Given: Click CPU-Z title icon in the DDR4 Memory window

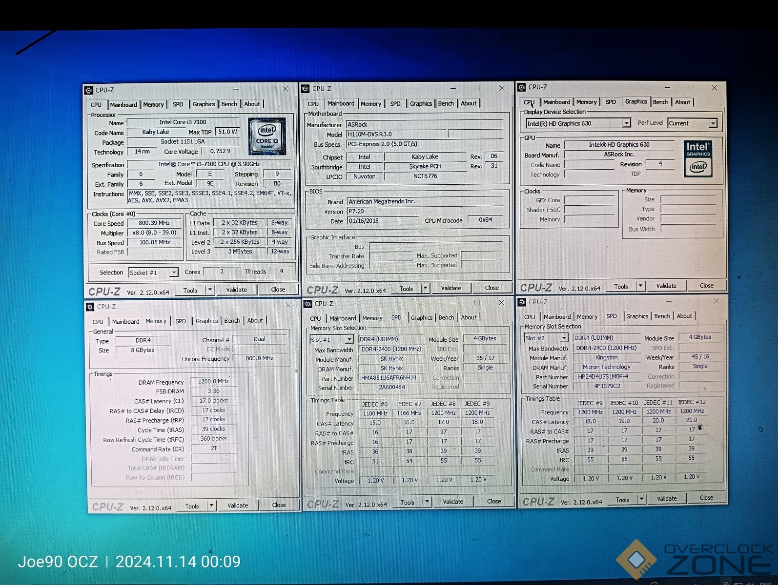Looking at the screenshot, I should click(x=90, y=307).
